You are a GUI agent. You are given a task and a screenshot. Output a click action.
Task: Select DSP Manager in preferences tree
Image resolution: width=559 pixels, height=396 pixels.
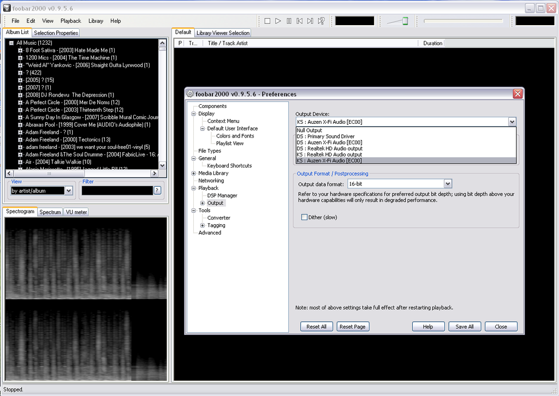[222, 195]
